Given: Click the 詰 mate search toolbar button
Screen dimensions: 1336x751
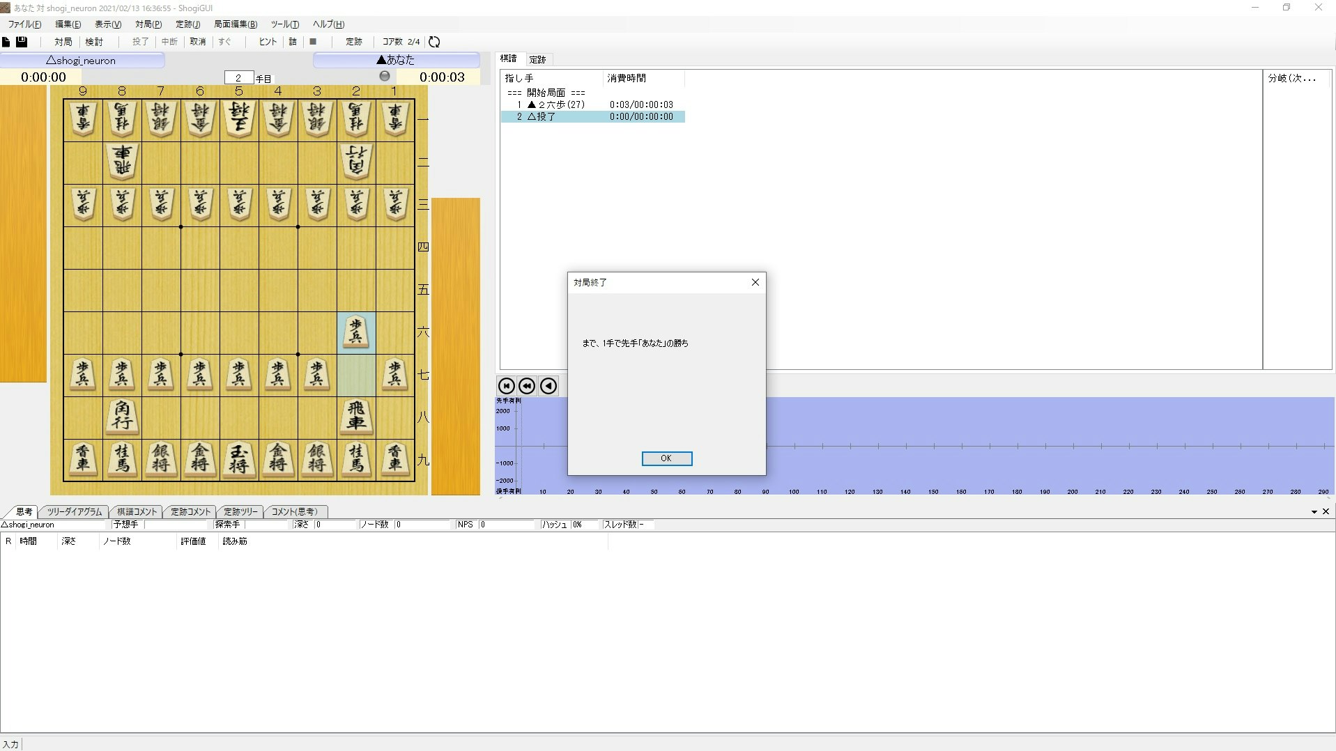Looking at the screenshot, I should click(293, 42).
